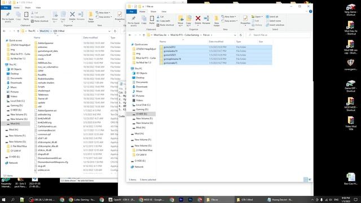Open View tab in GTA 5 Mod window
The width and height of the screenshot is (361, 203).
tap(38, 7)
